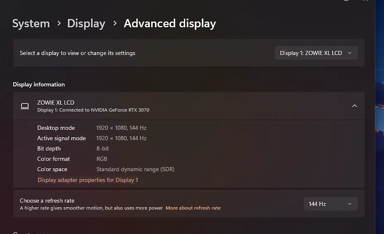Click the ZOWIE XL LCD card title
Screen dimensions: 384x234
tap(56, 103)
